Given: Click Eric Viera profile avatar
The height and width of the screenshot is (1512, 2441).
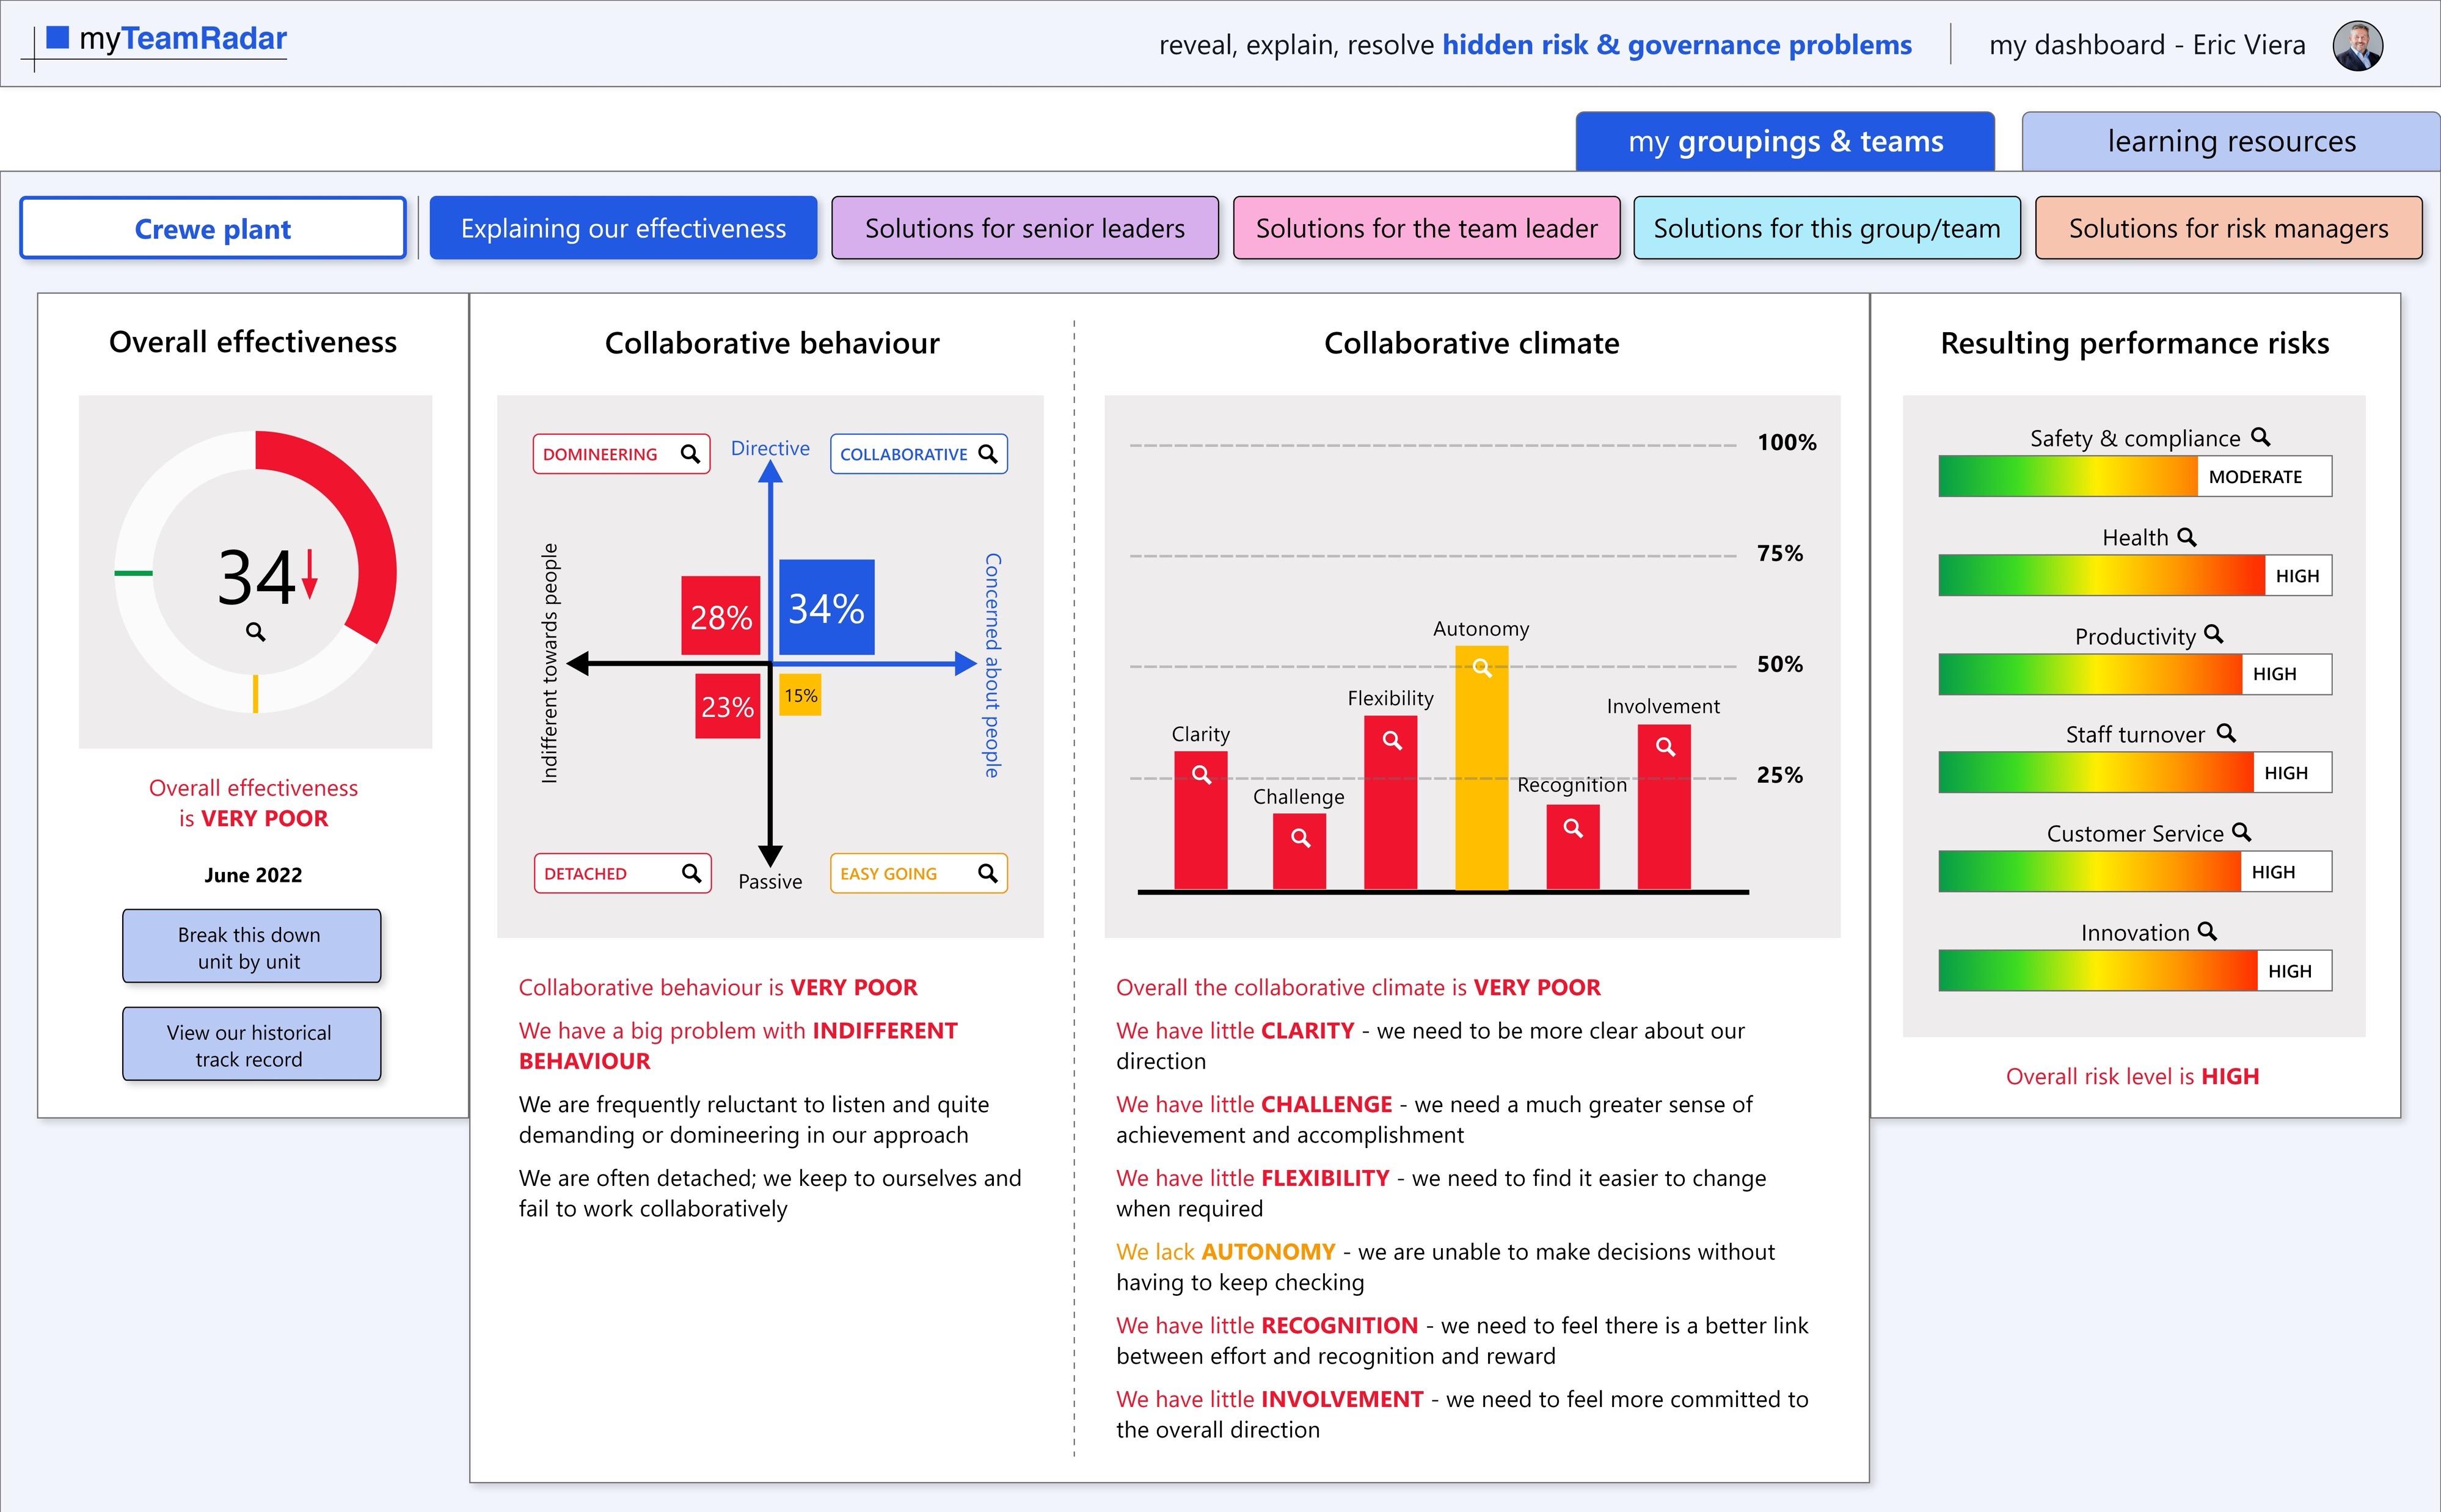Looking at the screenshot, I should coord(2358,45).
